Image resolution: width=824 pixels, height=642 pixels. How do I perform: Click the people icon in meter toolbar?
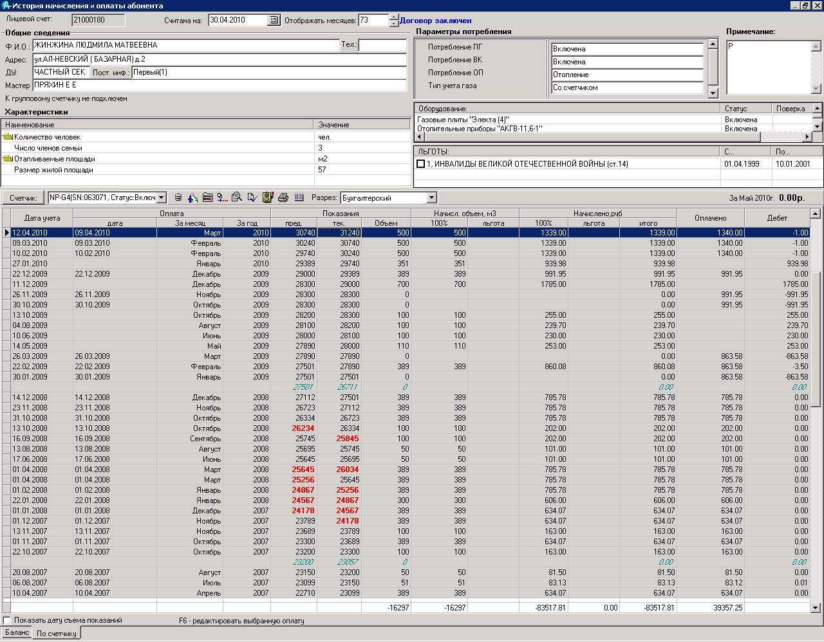point(192,197)
